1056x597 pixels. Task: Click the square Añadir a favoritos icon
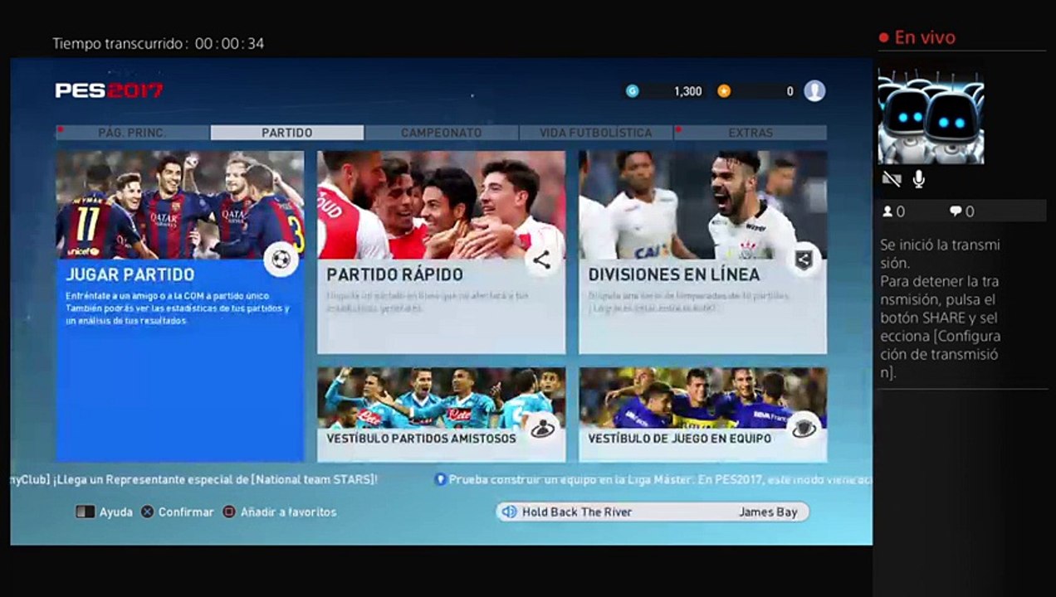click(x=229, y=512)
